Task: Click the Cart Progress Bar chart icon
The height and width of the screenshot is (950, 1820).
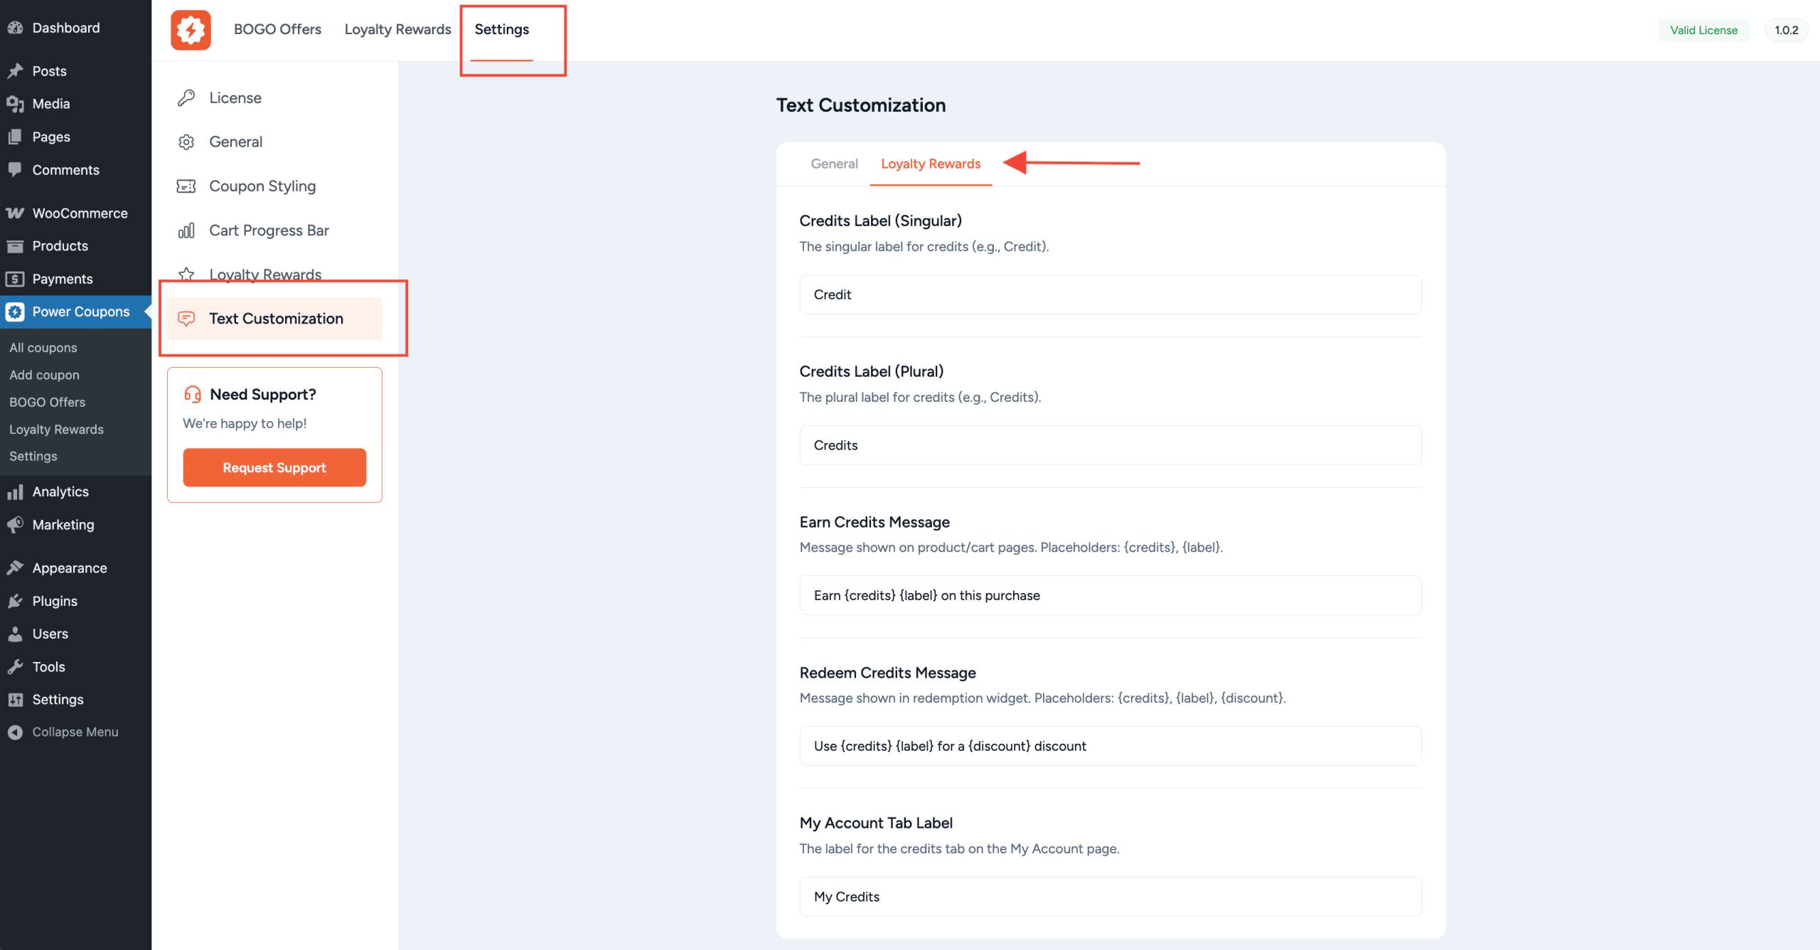Action: 186,230
